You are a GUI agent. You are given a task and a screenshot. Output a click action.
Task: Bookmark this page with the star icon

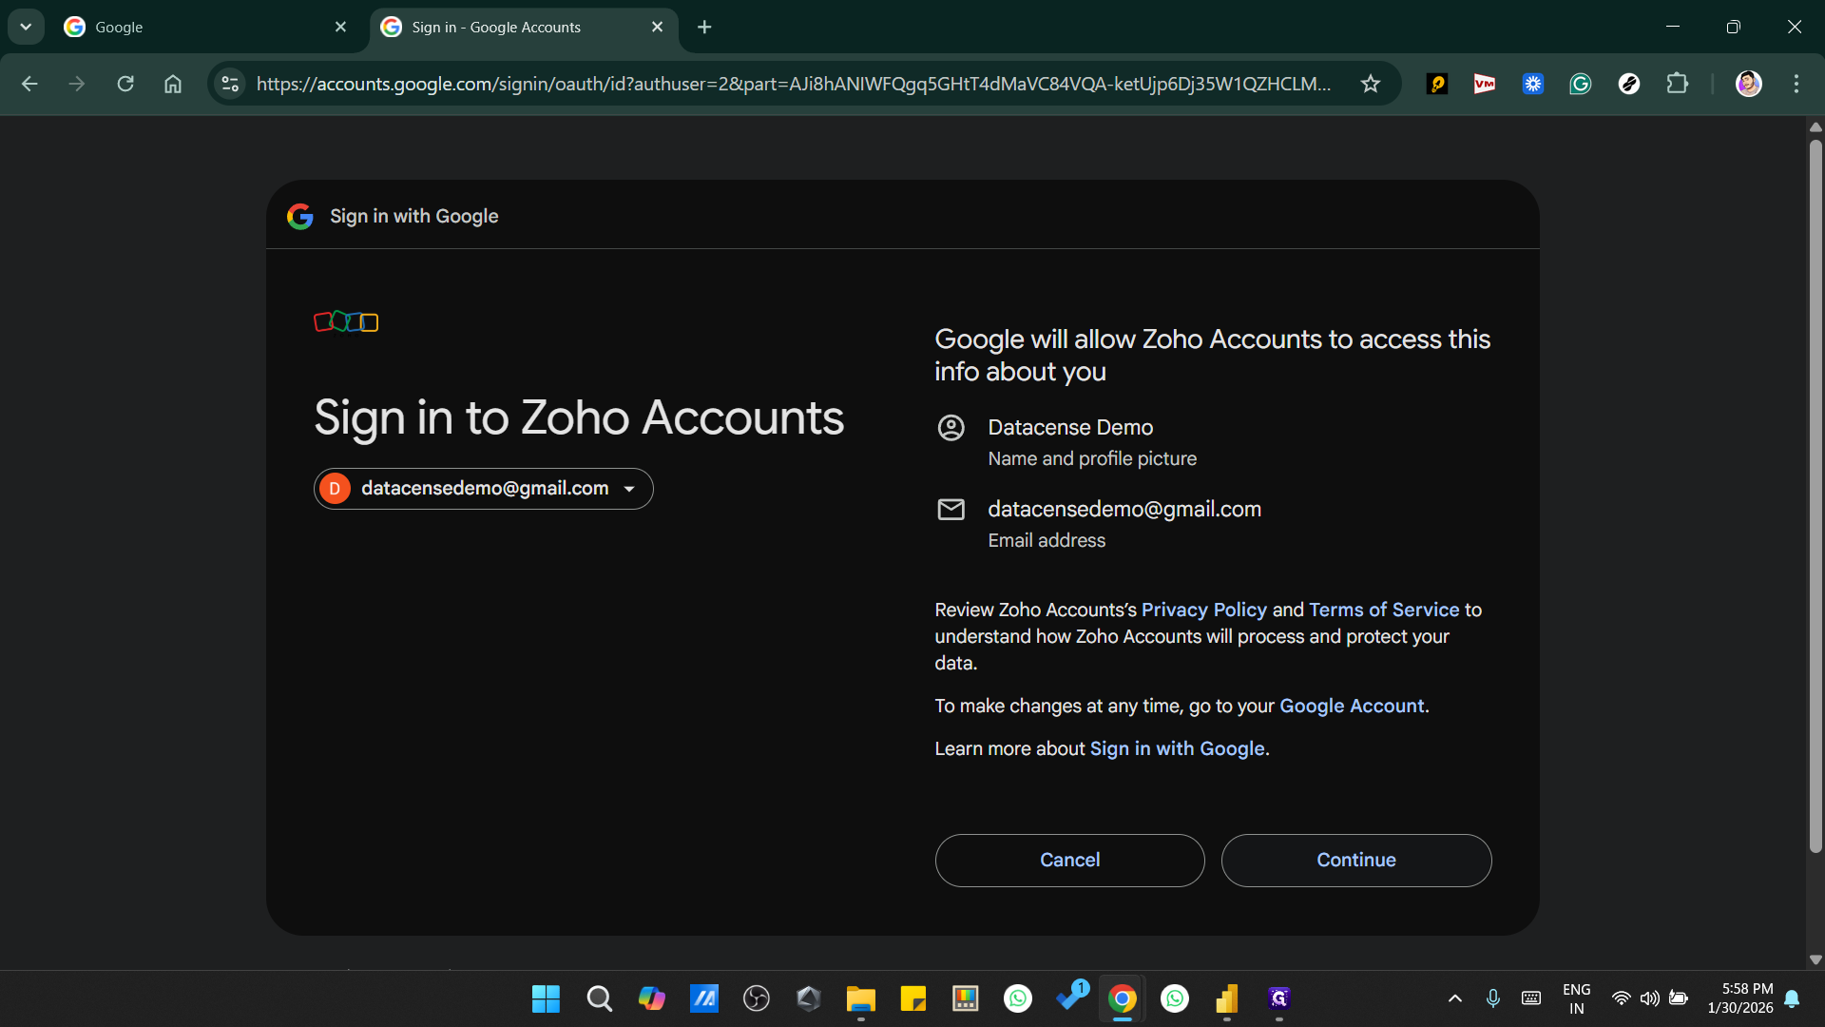pos(1371,84)
